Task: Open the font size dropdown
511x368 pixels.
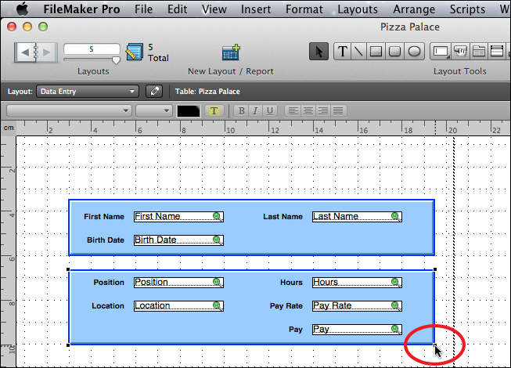Action: [154, 111]
